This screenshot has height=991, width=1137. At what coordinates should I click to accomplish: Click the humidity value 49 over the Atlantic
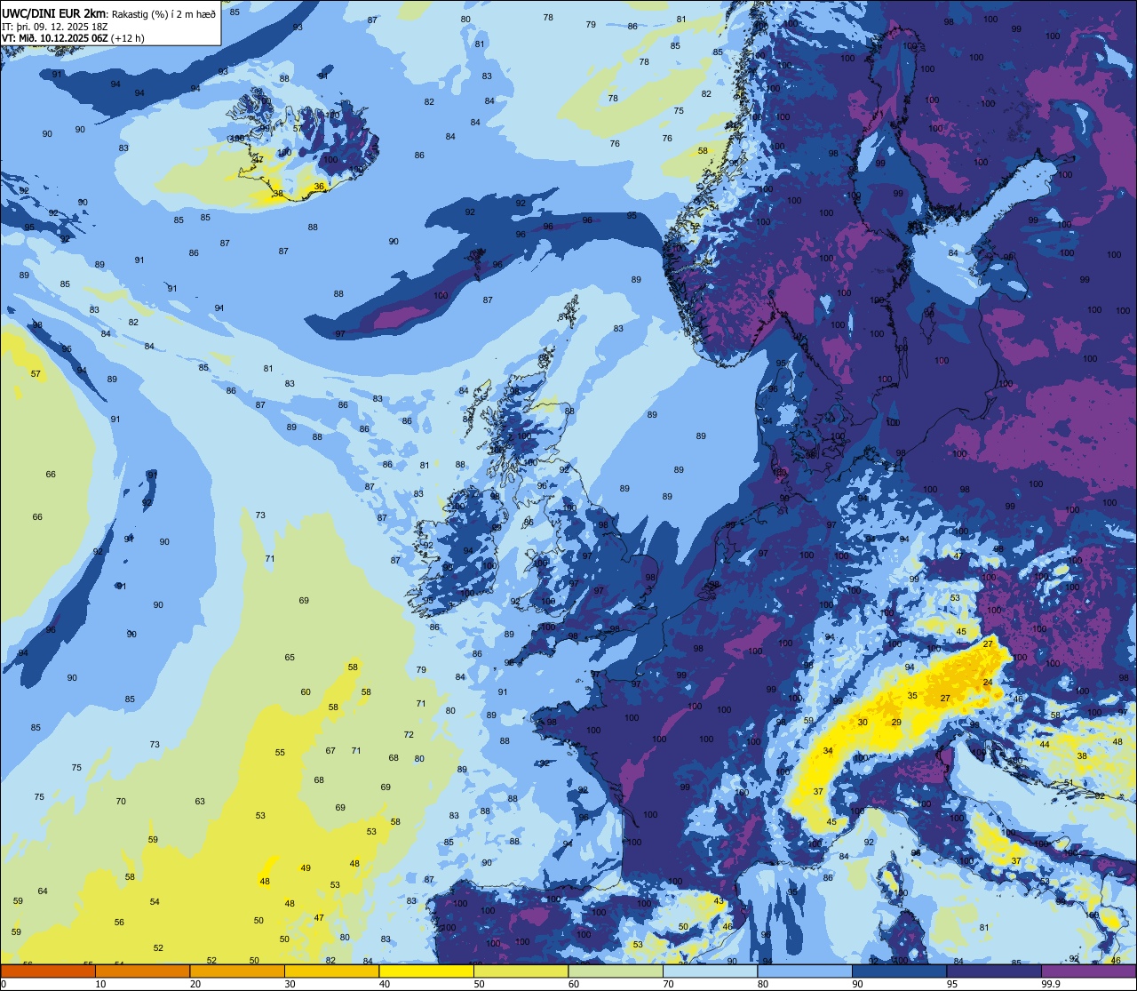(x=306, y=868)
